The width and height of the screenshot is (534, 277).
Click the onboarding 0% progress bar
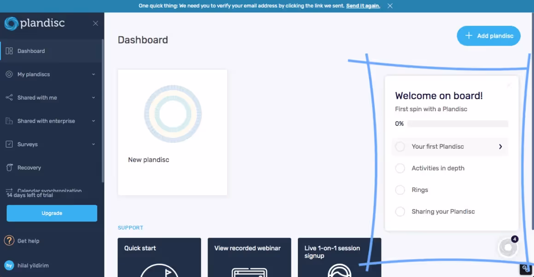[x=458, y=124]
